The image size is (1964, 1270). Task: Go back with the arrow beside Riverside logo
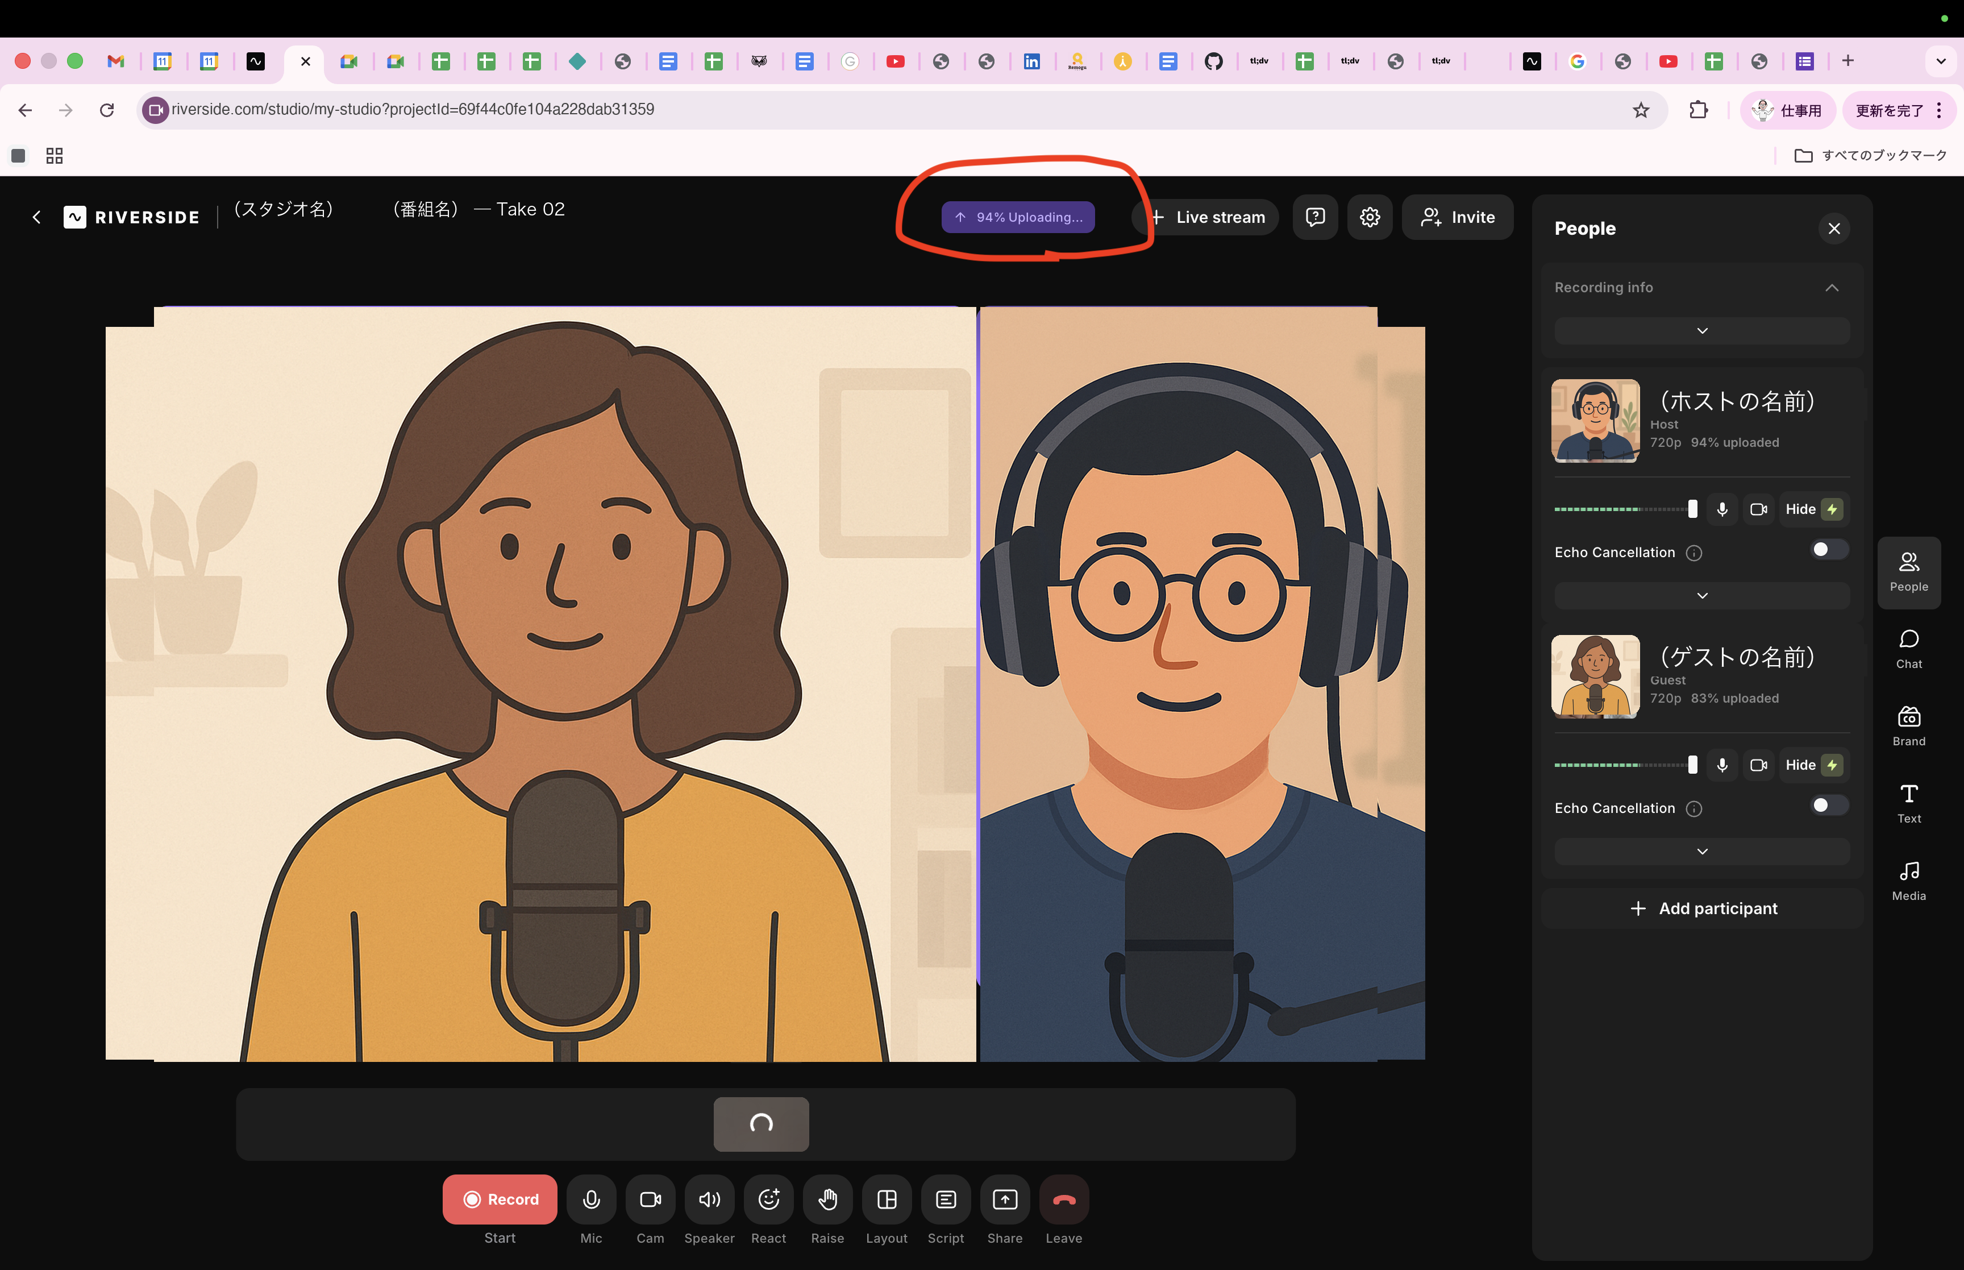coord(36,217)
